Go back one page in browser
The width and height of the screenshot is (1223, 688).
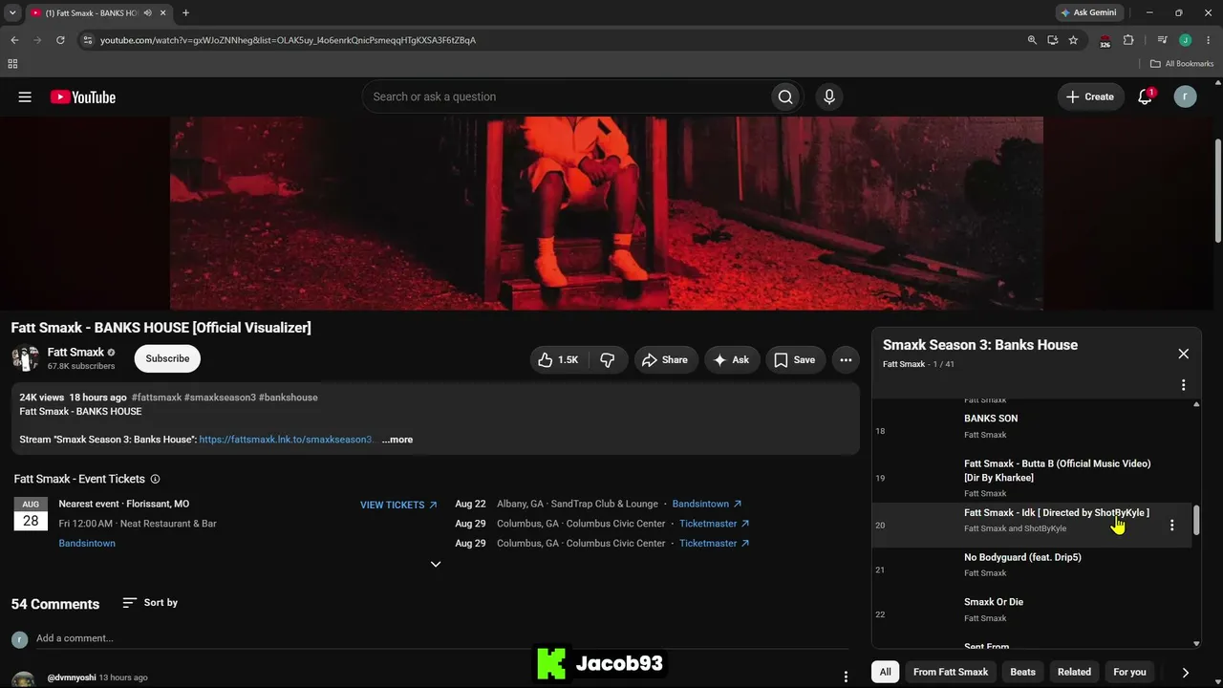coord(14,40)
